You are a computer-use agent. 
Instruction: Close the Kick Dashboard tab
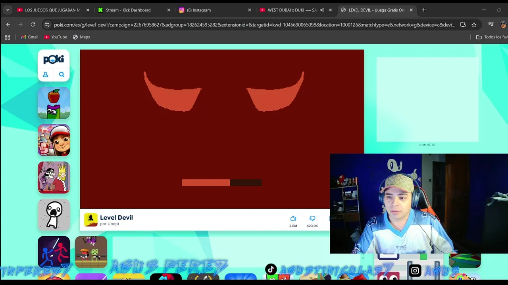pyautogui.click(x=169, y=10)
